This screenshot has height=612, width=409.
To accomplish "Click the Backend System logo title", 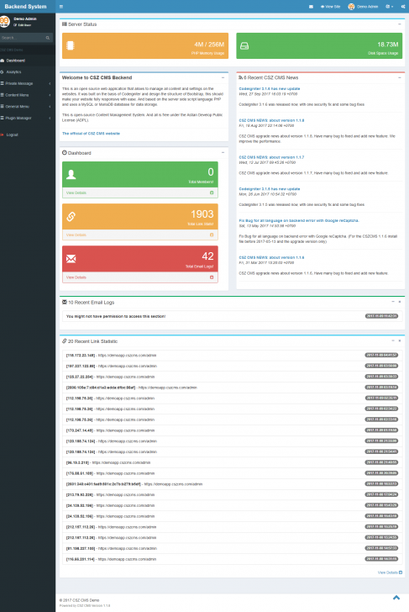I will 25,7.
